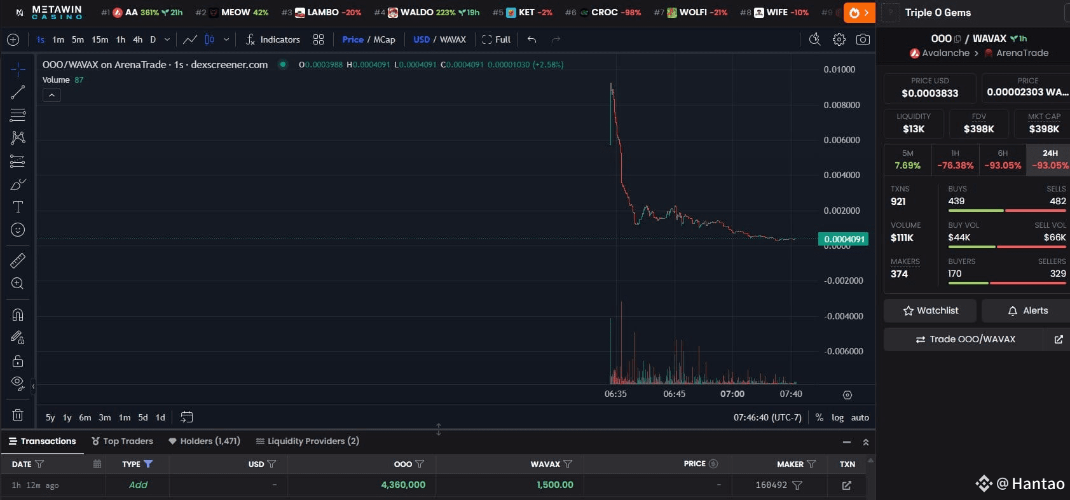
Task: Select the ruler measure tool
Action: [x=18, y=260]
